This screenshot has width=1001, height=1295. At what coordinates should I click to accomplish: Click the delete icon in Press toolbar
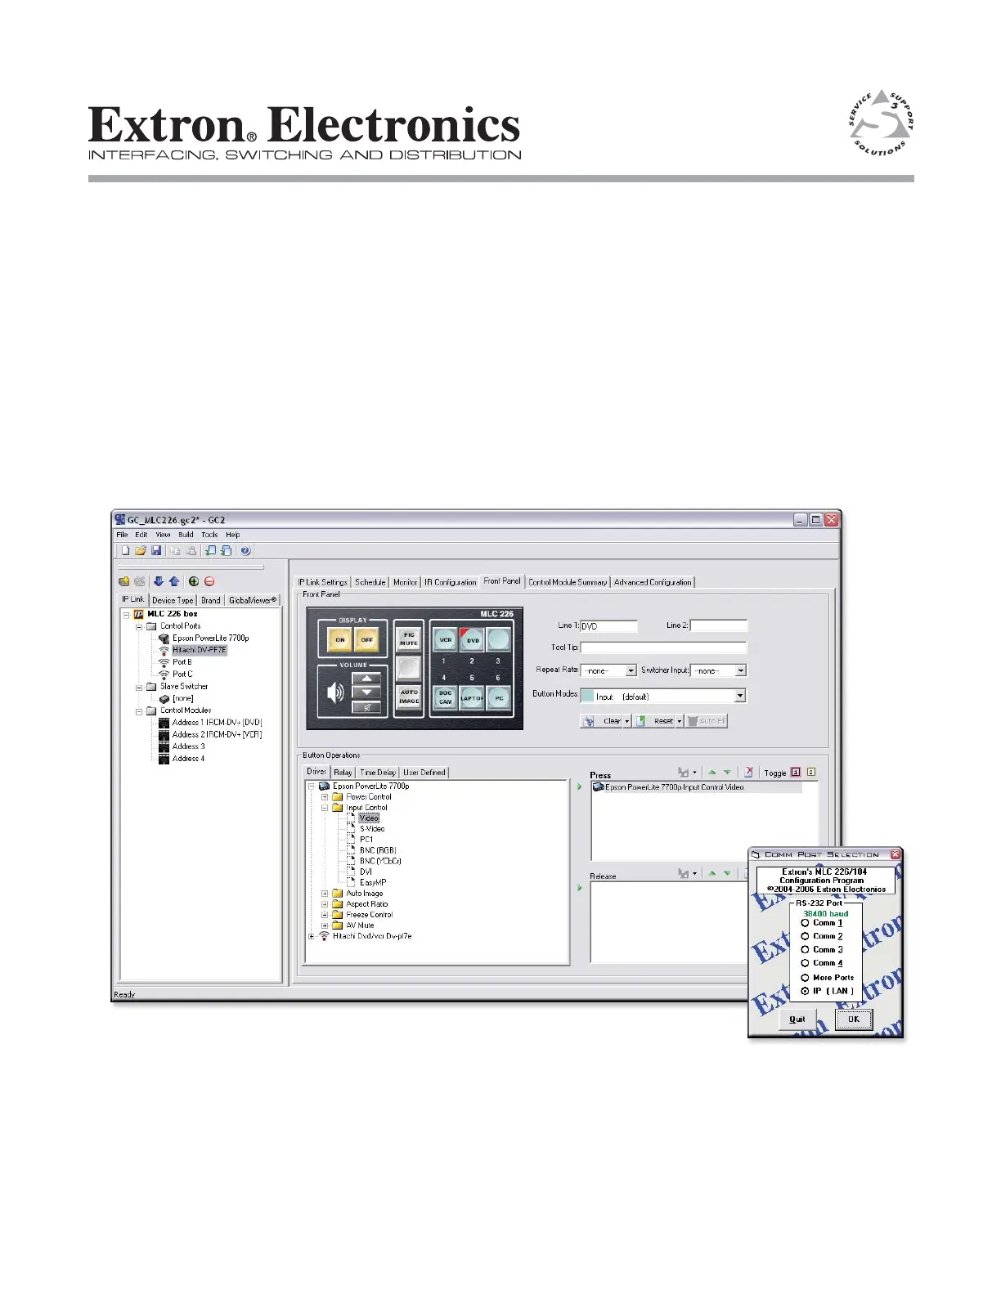tap(748, 772)
